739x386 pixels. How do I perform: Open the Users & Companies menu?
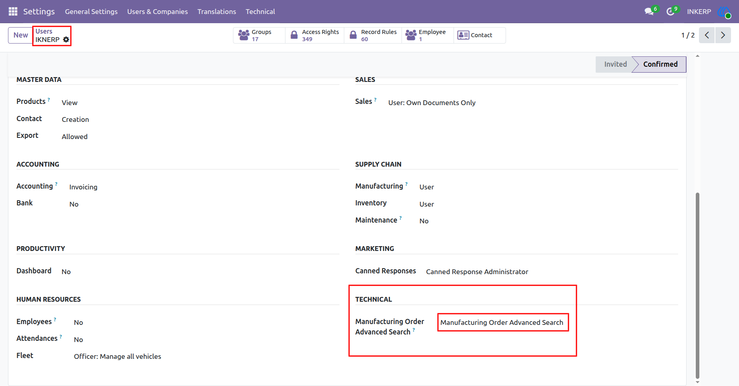click(x=157, y=12)
